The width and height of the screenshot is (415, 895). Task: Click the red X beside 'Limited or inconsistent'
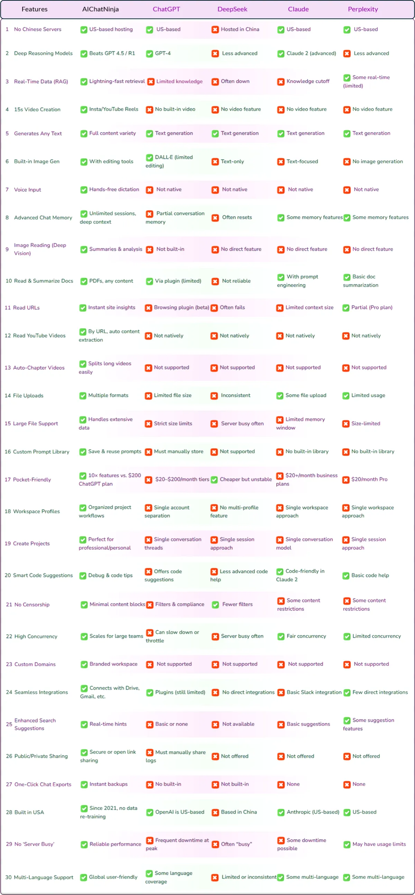[215, 878]
